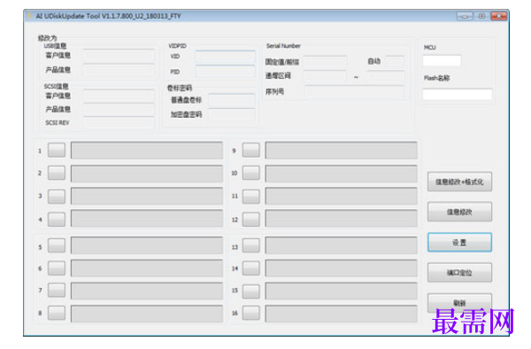Minimize the AI UDiskUpdate Tool window
Image resolution: width=531 pixels, height=349 pixels.
tap(465, 16)
